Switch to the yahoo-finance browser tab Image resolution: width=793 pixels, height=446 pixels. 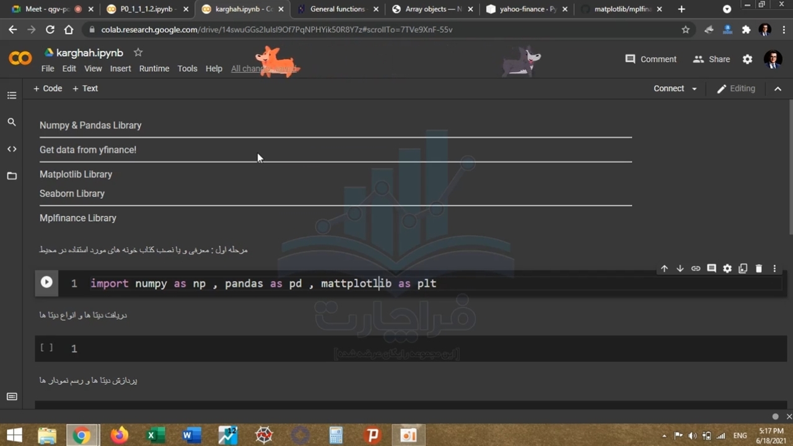pos(526,9)
